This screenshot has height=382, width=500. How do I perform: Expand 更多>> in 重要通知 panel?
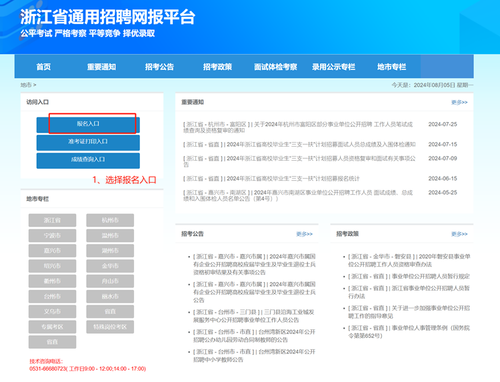(459, 102)
